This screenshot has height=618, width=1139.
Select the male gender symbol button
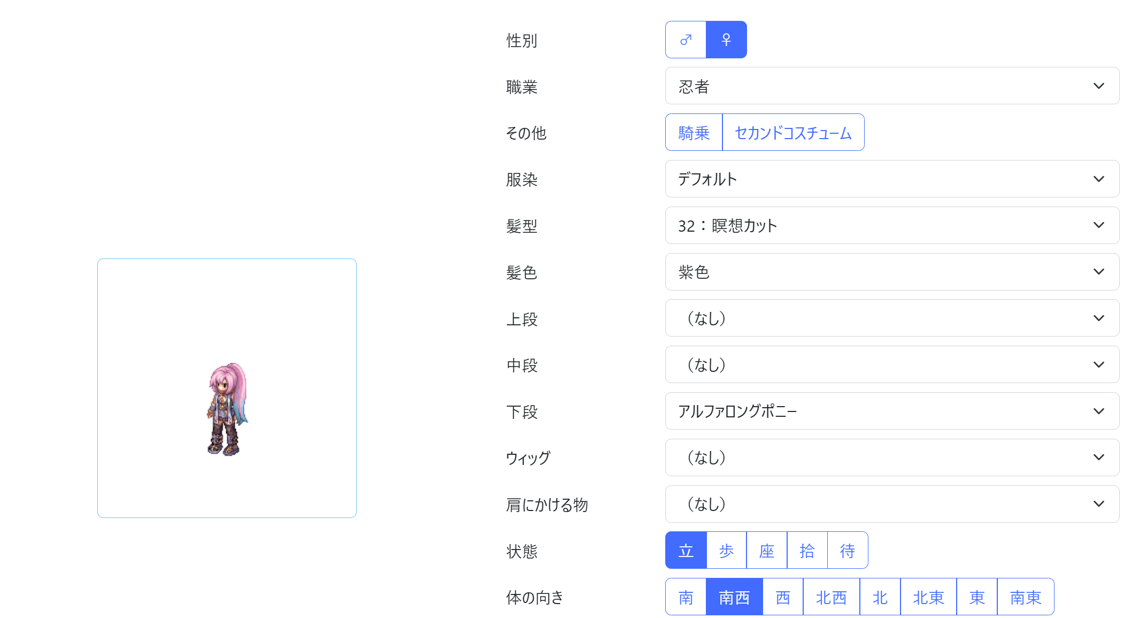(x=686, y=40)
